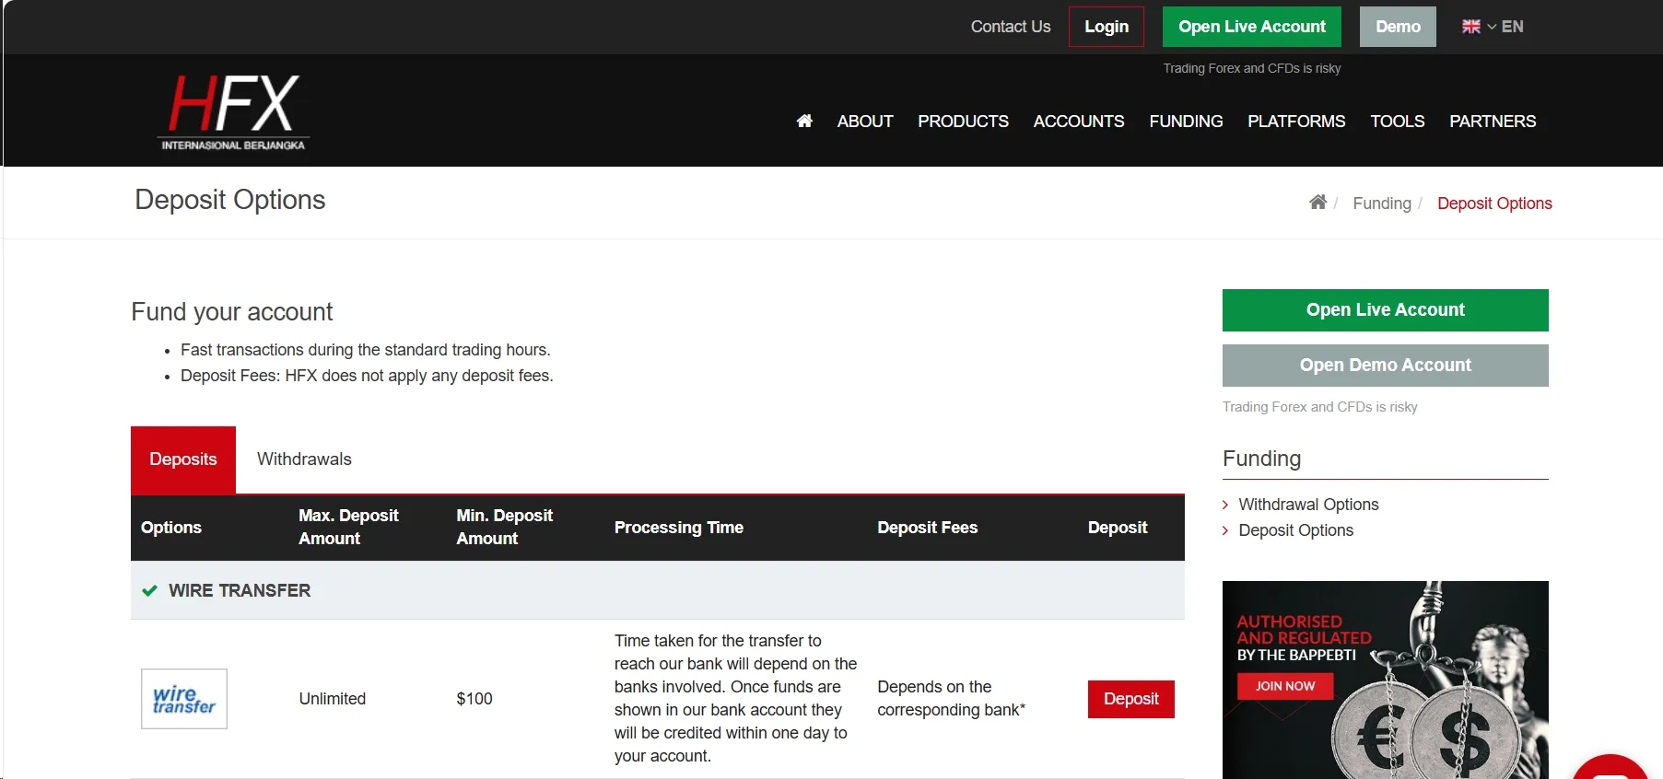Open the PLATFORMS menu
The height and width of the screenshot is (779, 1663).
coord(1296,121)
